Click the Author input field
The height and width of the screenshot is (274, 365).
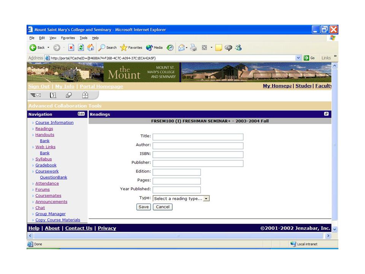tap(198, 146)
